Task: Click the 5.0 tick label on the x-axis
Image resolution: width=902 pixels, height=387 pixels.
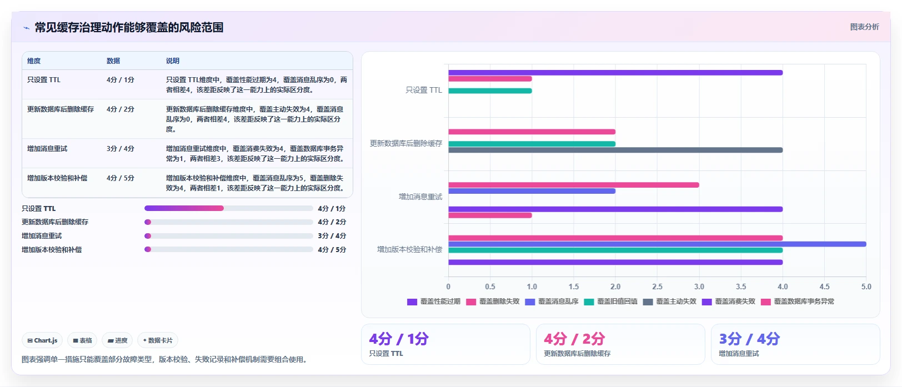Action: click(x=866, y=287)
